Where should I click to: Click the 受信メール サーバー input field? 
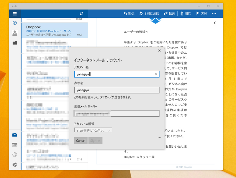tap(117, 113)
